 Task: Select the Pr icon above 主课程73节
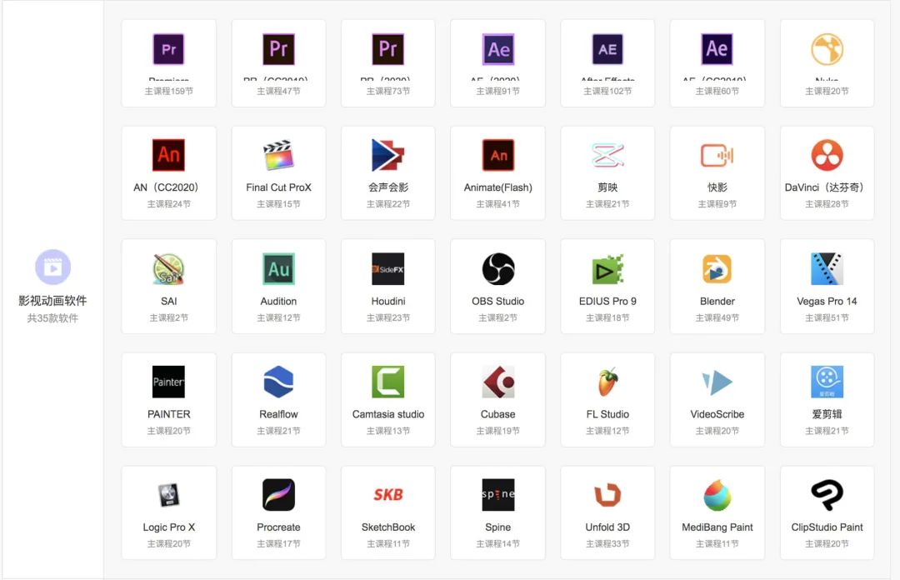tap(388, 49)
